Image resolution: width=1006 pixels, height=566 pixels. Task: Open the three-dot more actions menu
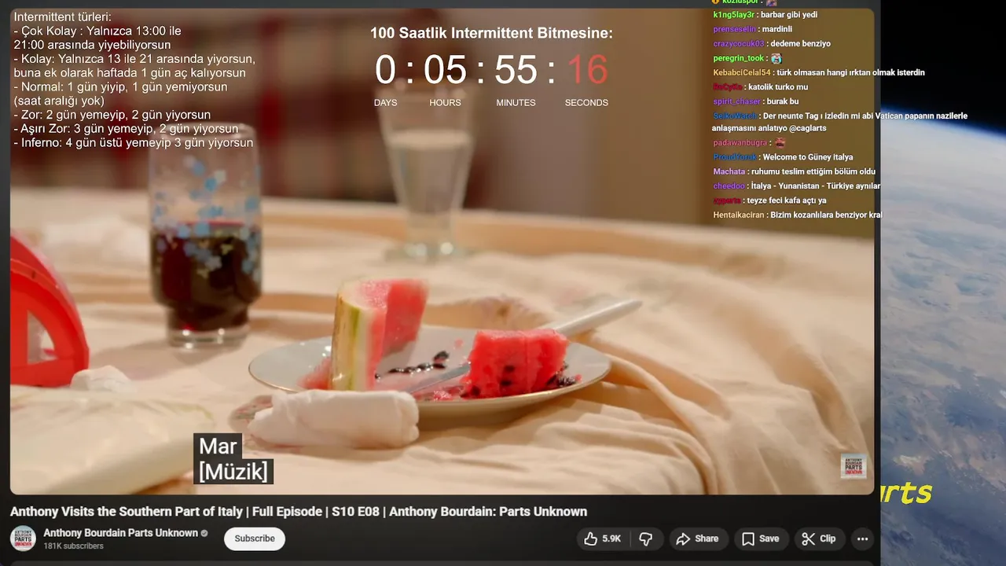pyautogui.click(x=862, y=538)
